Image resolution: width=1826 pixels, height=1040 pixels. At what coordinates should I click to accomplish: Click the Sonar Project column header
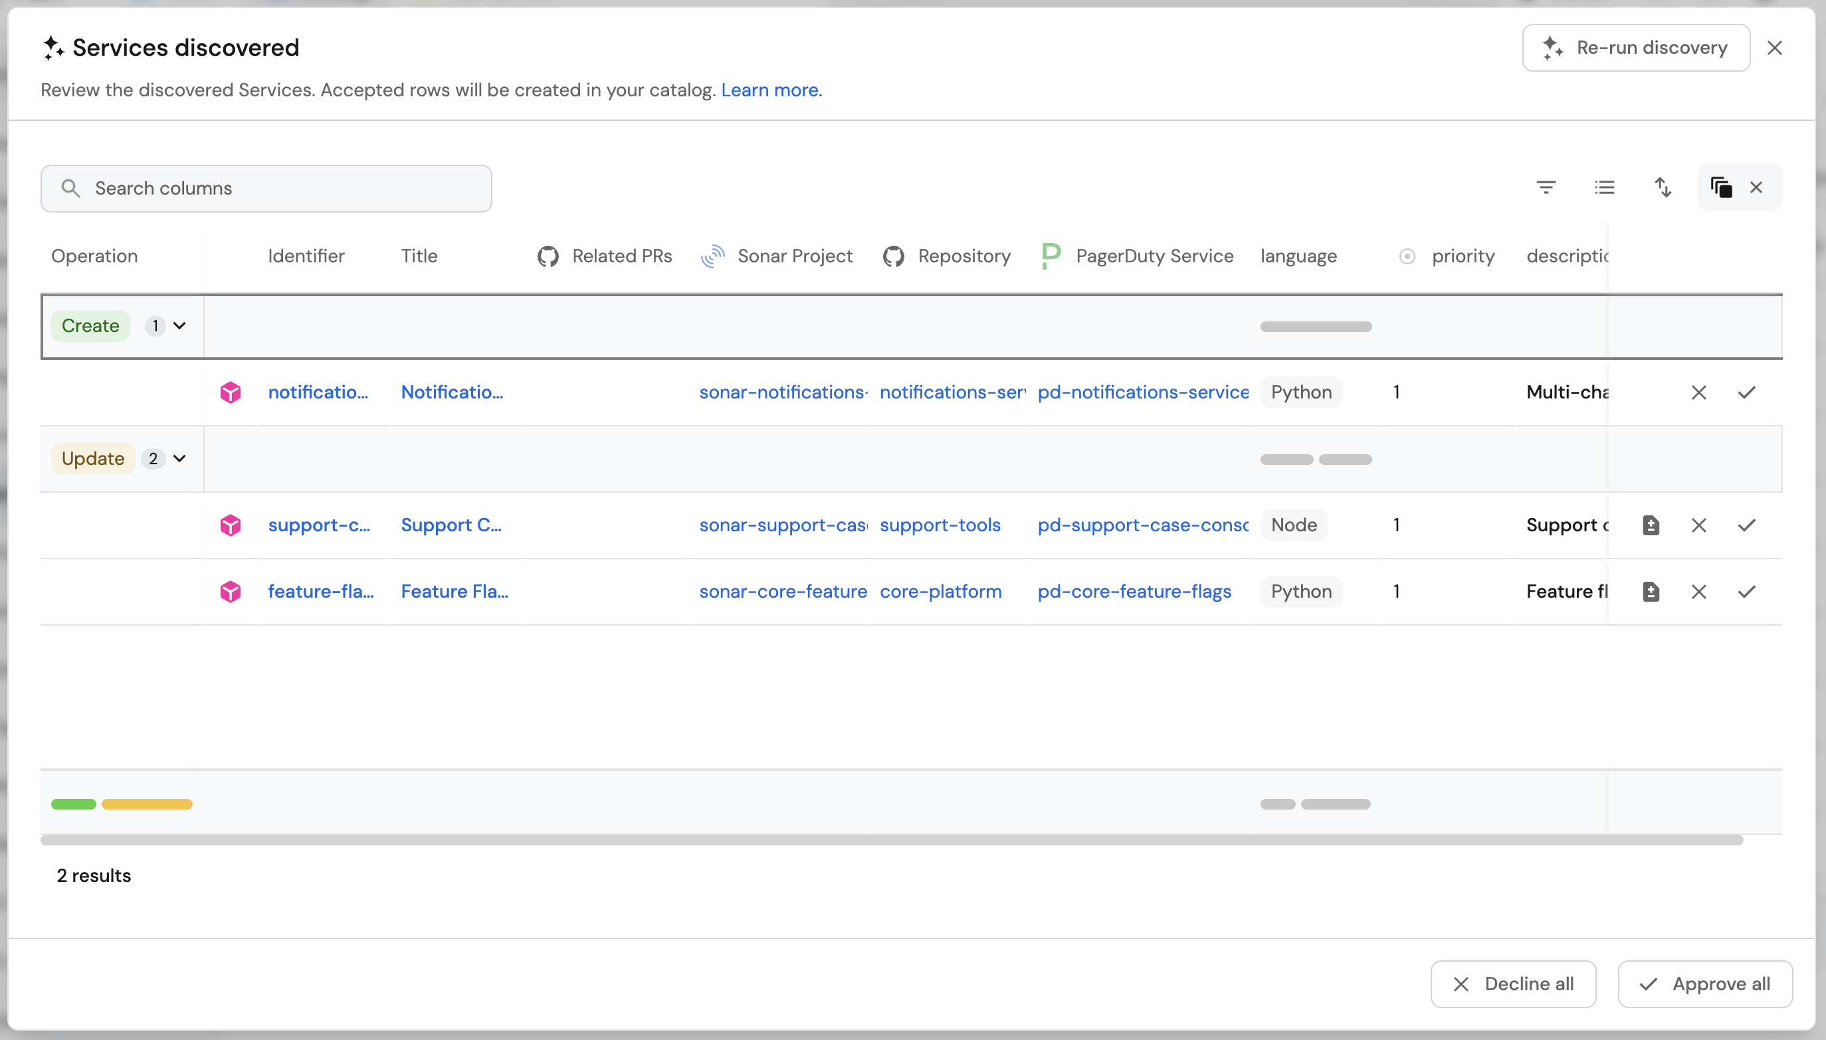(794, 256)
